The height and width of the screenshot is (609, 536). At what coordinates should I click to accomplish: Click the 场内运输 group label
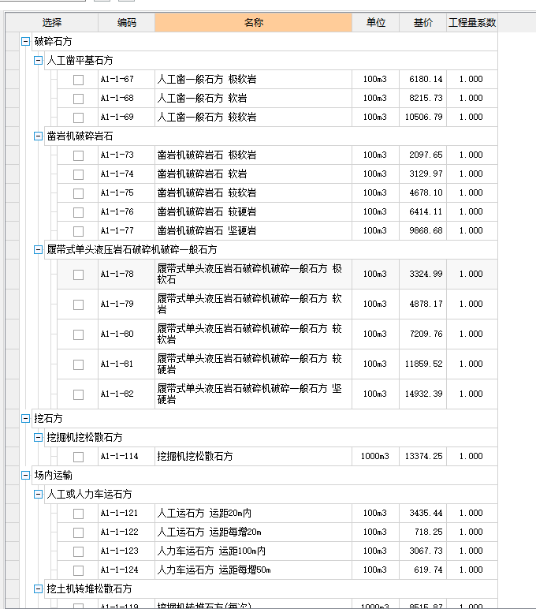[53, 475]
